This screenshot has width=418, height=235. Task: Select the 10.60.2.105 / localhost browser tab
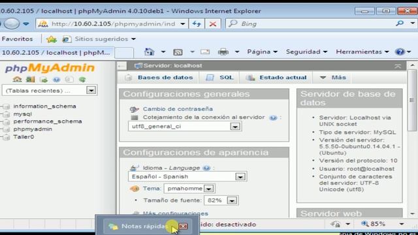[57, 52]
